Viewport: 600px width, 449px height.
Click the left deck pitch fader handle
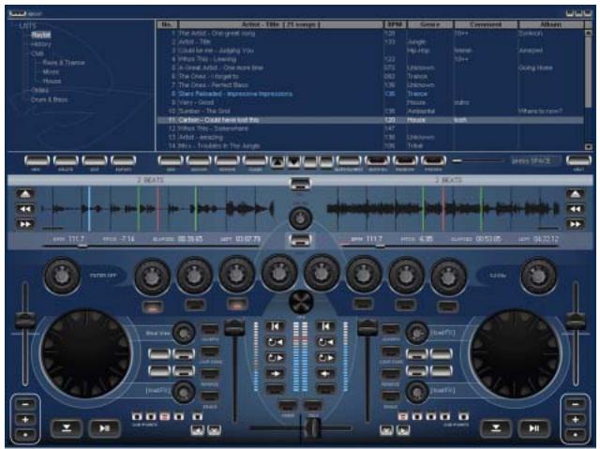point(25,321)
